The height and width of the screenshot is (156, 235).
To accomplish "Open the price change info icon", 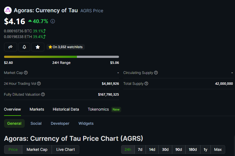I will [53, 21].
